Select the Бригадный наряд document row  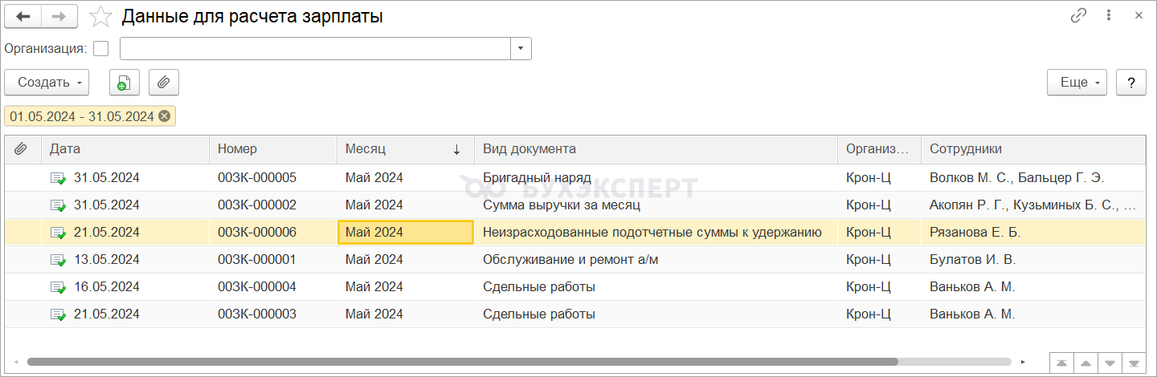(x=537, y=178)
